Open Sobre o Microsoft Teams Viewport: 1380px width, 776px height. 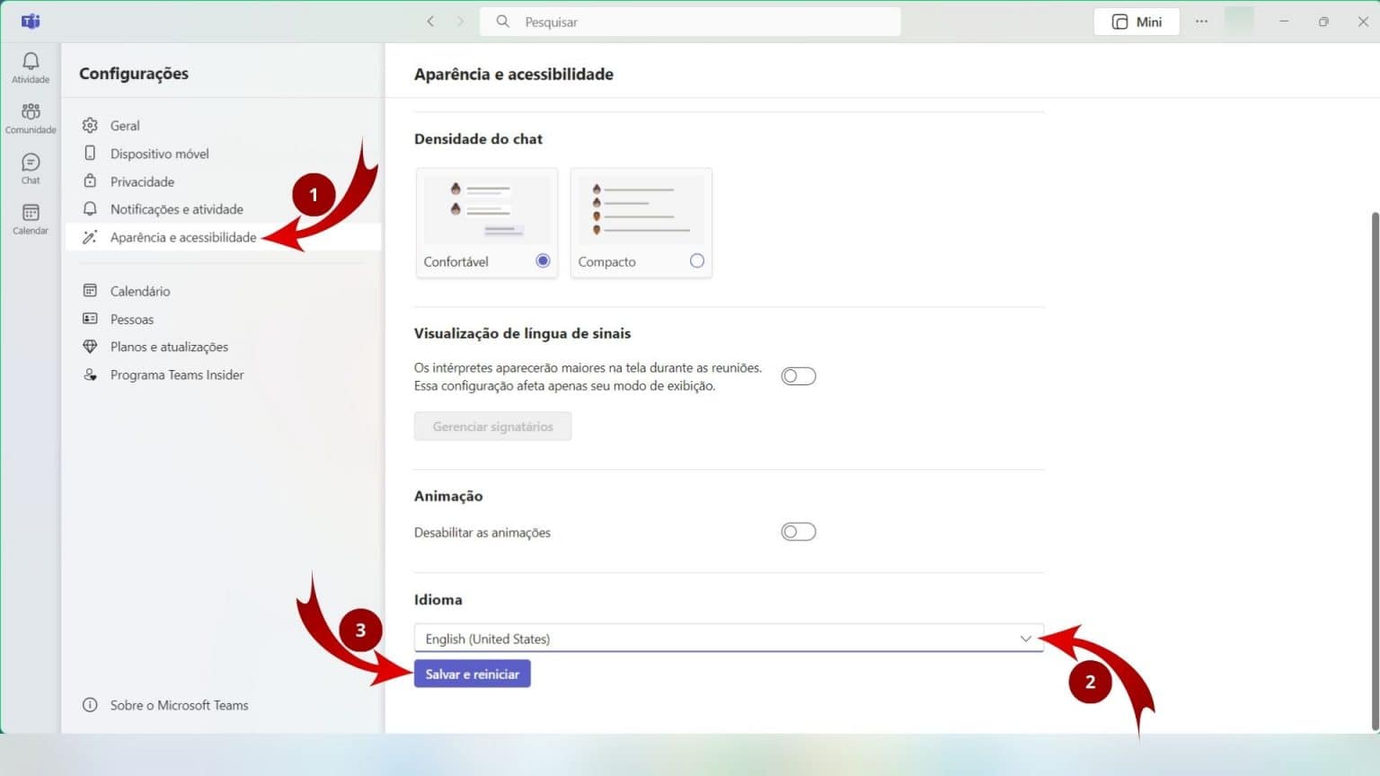(178, 705)
